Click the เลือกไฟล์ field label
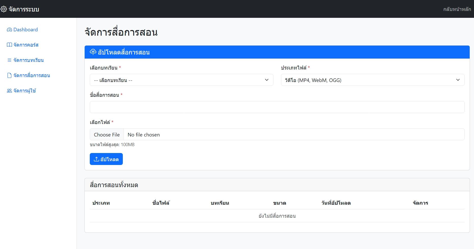Viewport: 474px width, 249px height. 100,122
